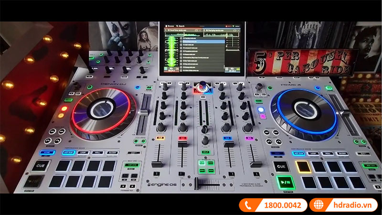382x215 pixels.
Task: Tap the right deck track title header
Action: [x=221, y=31]
